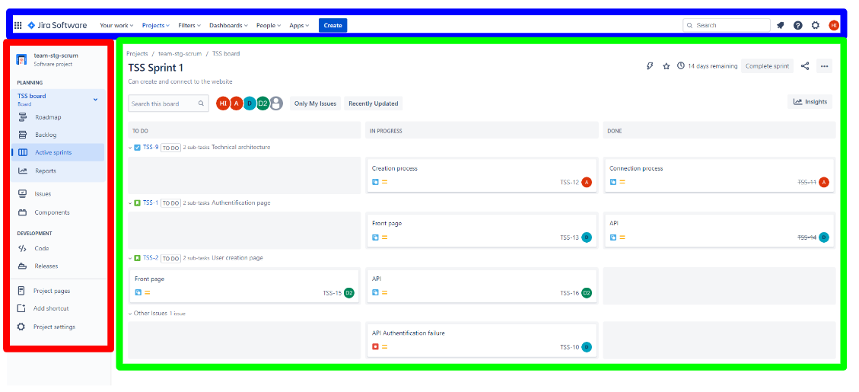Open the app switcher grid icon

pos(18,25)
